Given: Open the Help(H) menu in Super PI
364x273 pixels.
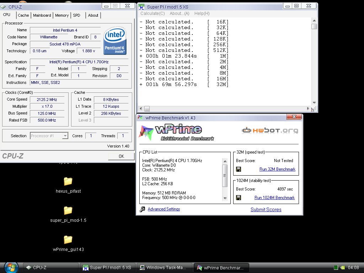Looking at the screenshot, I should click(202, 14).
